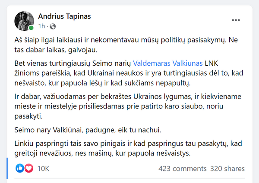Click the red heart Love reaction icon

tap(28, 168)
